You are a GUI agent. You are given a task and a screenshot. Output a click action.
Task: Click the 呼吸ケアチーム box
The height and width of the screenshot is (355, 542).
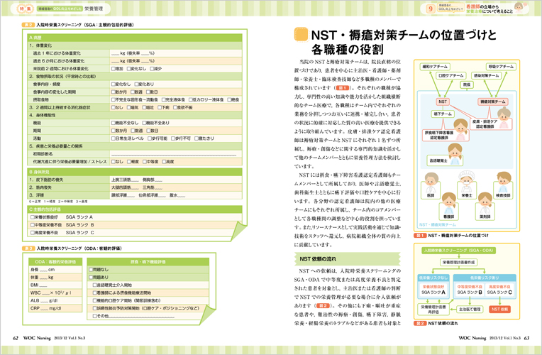pos(501,67)
